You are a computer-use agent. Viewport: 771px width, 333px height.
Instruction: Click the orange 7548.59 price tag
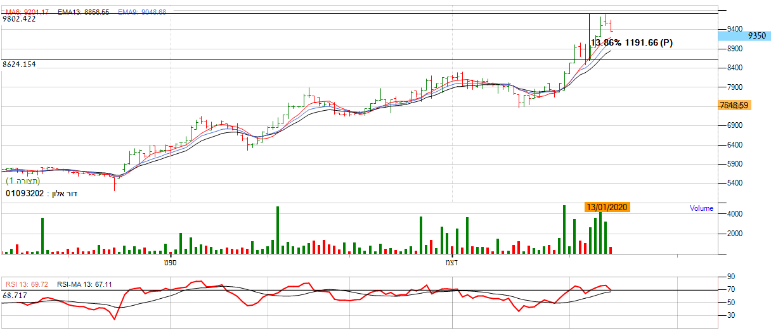pos(735,106)
